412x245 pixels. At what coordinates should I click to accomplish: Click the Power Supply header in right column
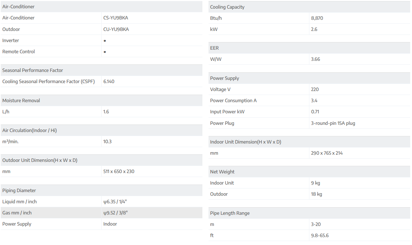[225, 78]
